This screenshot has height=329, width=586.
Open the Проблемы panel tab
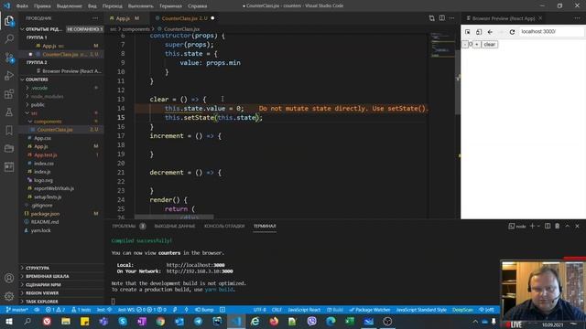124,226
